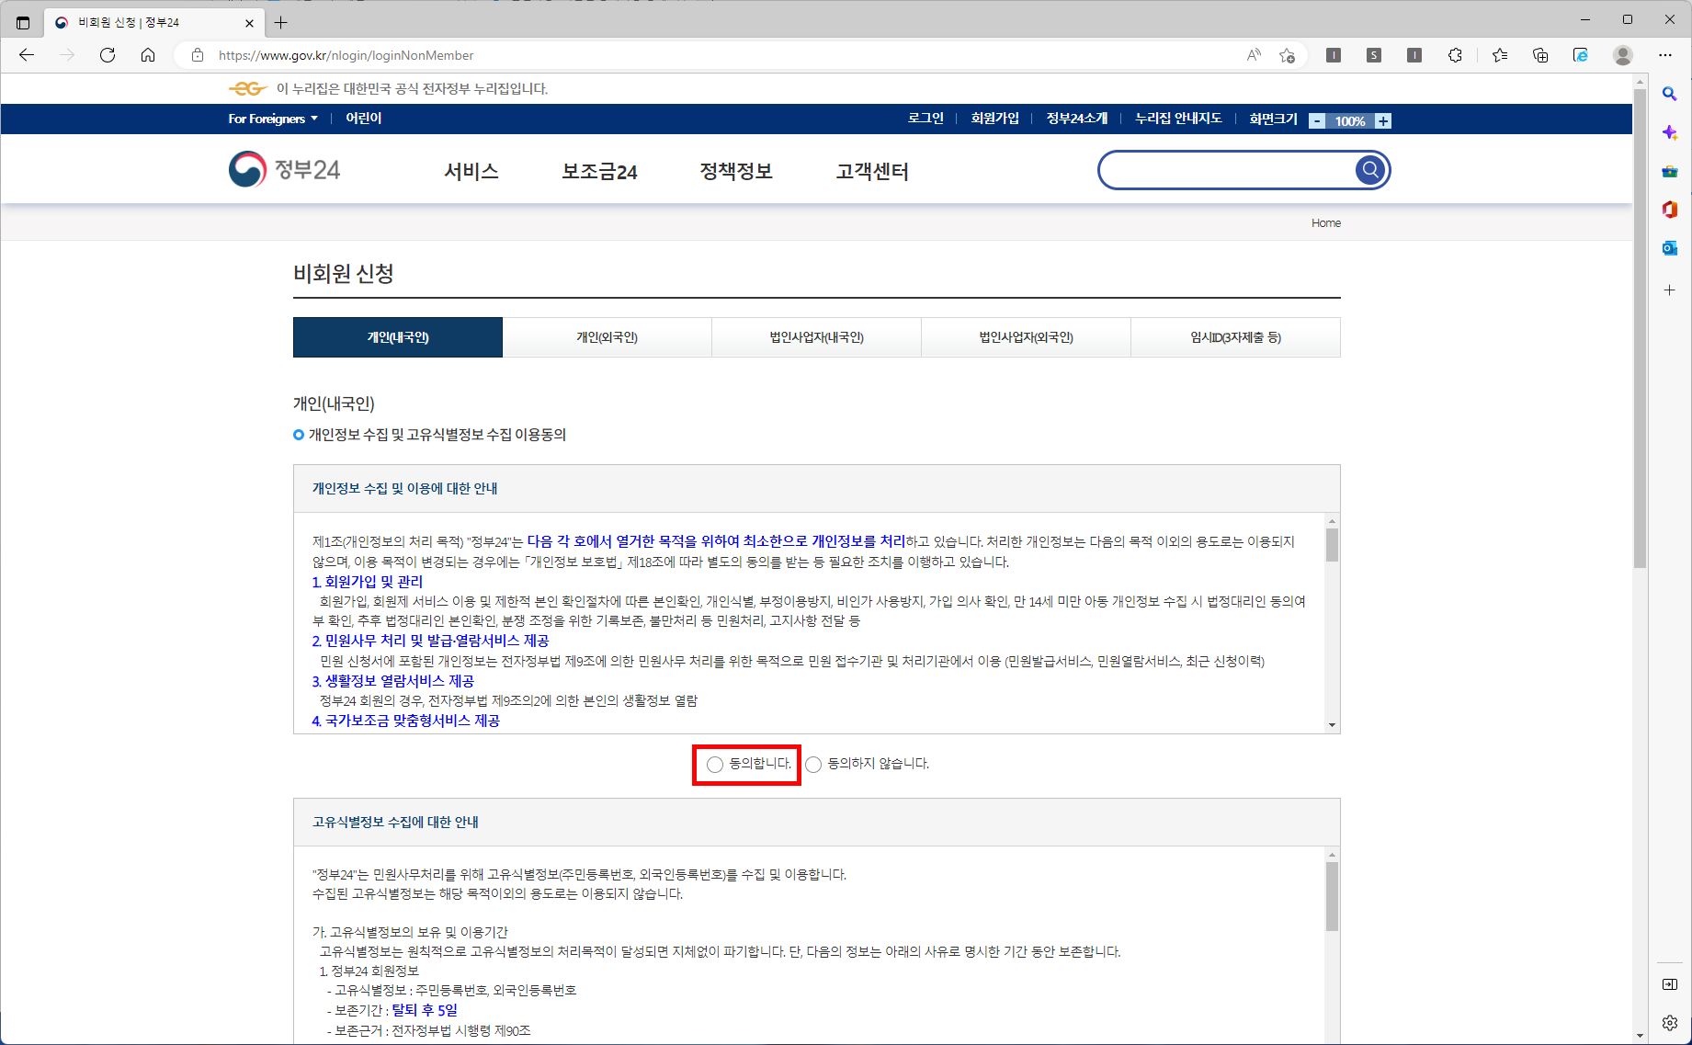Open Edge sidebar Microsoft 365 icon
This screenshot has width=1692, height=1045.
click(1670, 210)
